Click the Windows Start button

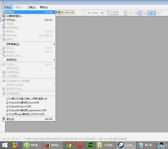click(5, 145)
